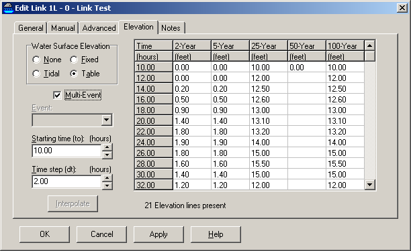Click the Time step input field
The width and height of the screenshot is (411, 251).
[x=66, y=181]
